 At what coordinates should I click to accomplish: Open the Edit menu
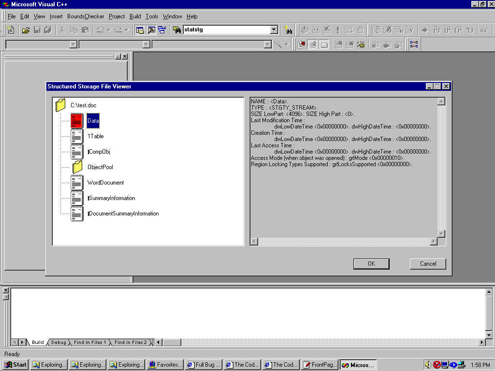(25, 16)
